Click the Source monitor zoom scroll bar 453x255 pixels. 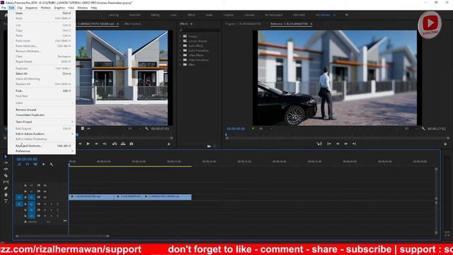pos(125,138)
